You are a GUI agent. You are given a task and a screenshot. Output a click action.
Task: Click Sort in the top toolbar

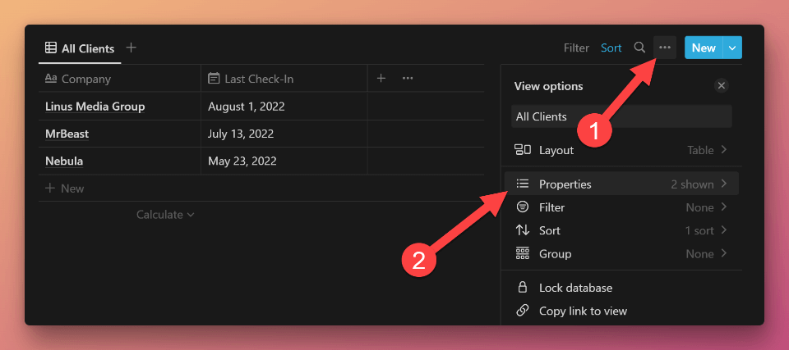pyautogui.click(x=611, y=48)
